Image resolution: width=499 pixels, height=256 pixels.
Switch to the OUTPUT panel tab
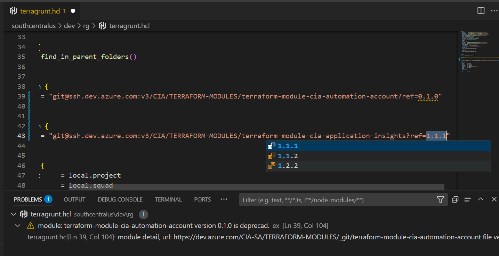click(x=74, y=199)
